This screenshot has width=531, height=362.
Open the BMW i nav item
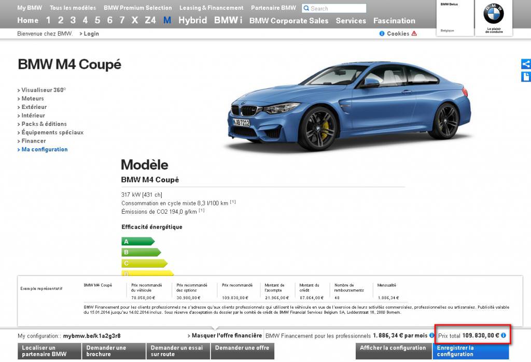coord(228,20)
